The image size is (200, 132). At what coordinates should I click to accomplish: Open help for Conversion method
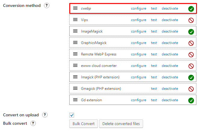(47, 5)
